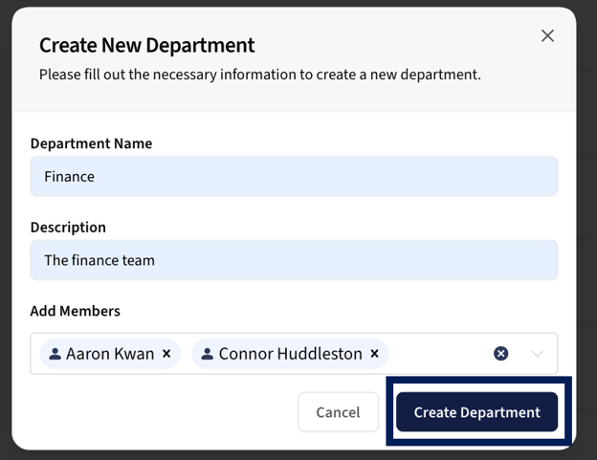Click empty space in Add Members box
Screen dimensions: 597x460
tap(438, 354)
